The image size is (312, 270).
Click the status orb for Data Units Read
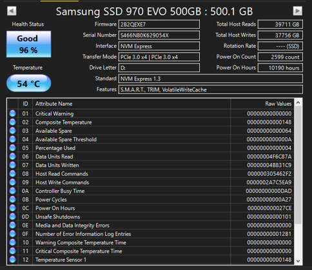click(x=13, y=157)
